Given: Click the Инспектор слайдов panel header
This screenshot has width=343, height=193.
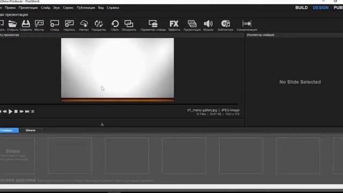Looking at the screenshot, I should tap(260, 35).
